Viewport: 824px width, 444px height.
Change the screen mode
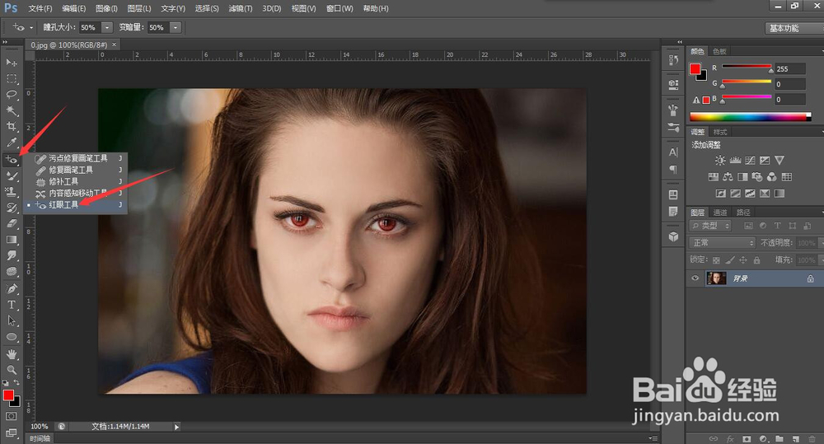pos(11,432)
